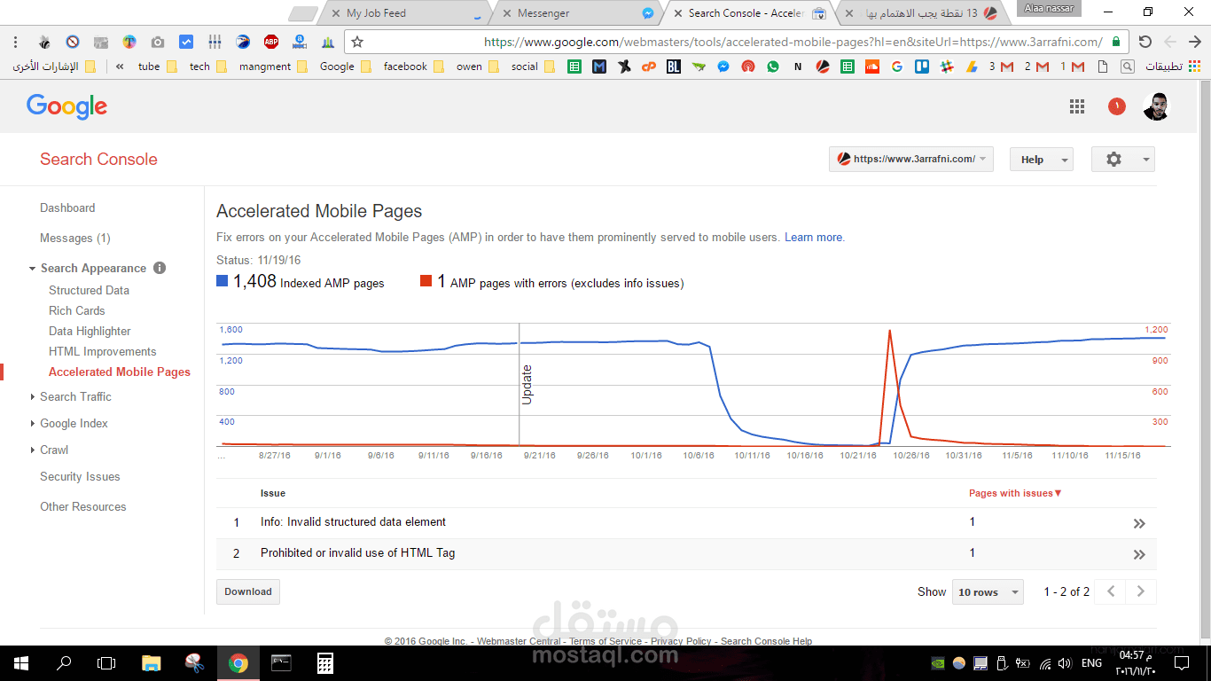Click the Learn more link
The width and height of the screenshot is (1211, 681).
pyautogui.click(x=813, y=238)
